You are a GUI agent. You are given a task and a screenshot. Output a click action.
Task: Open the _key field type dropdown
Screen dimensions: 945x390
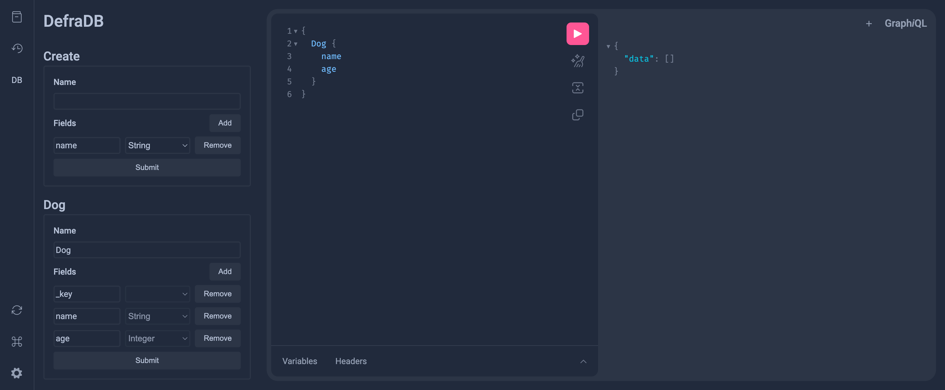click(157, 294)
